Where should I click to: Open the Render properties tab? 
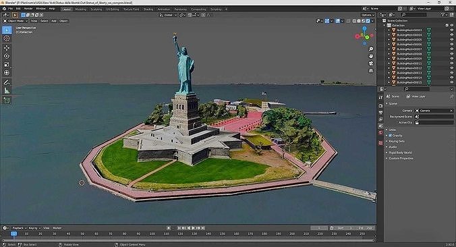pyautogui.click(x=380, y=105)
